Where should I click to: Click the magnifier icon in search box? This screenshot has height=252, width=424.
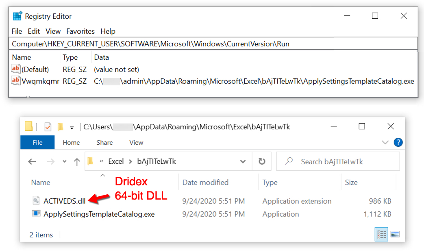tap(289, 161)
